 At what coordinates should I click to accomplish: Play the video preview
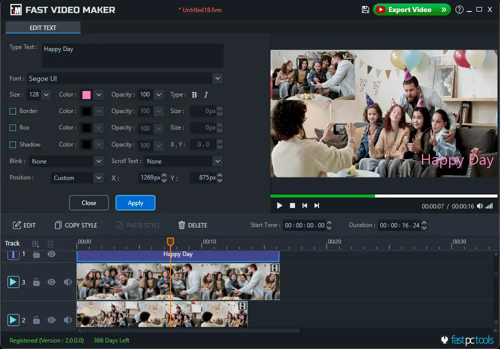[279, 205]
